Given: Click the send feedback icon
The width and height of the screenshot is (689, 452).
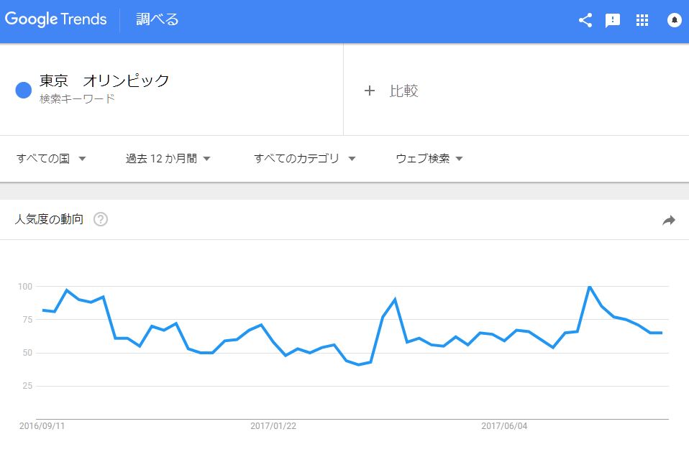Looking at the screenshot, I should coord(613,20).
